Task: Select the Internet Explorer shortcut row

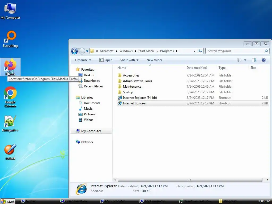Action: (193, 103)
